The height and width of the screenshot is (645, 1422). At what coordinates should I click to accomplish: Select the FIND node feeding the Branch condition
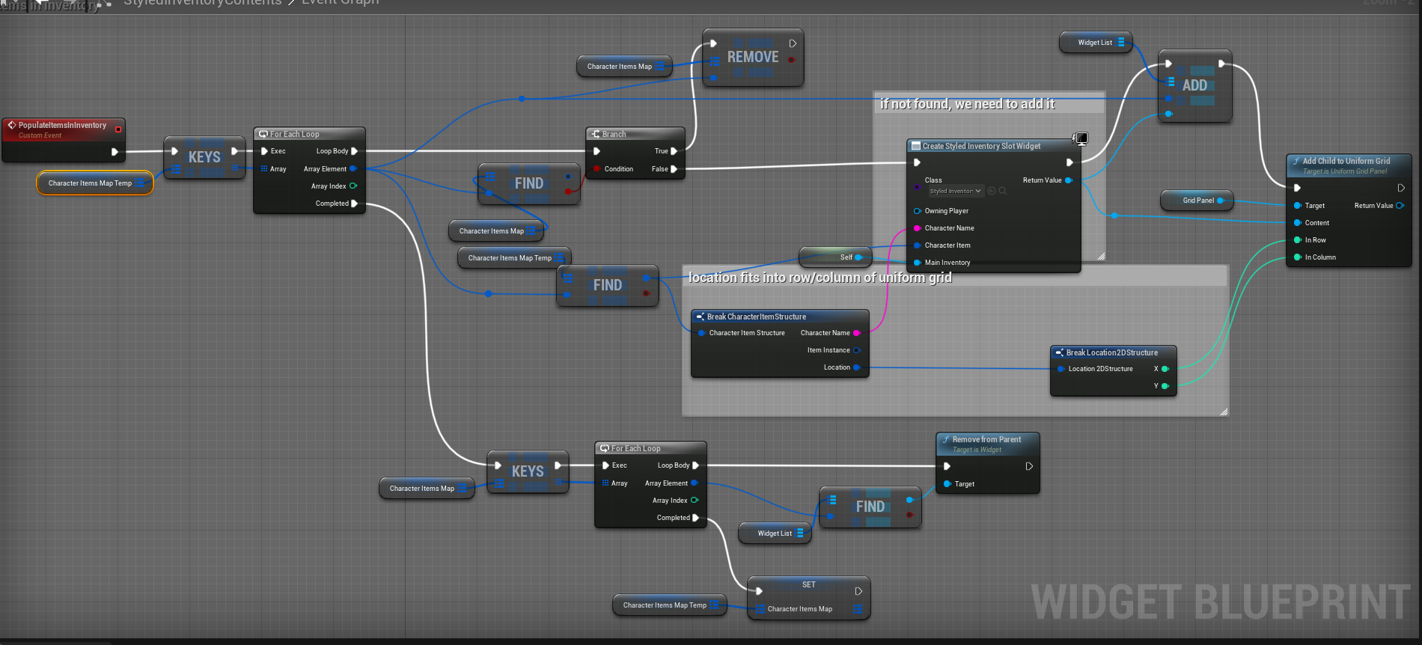point(529,184)
